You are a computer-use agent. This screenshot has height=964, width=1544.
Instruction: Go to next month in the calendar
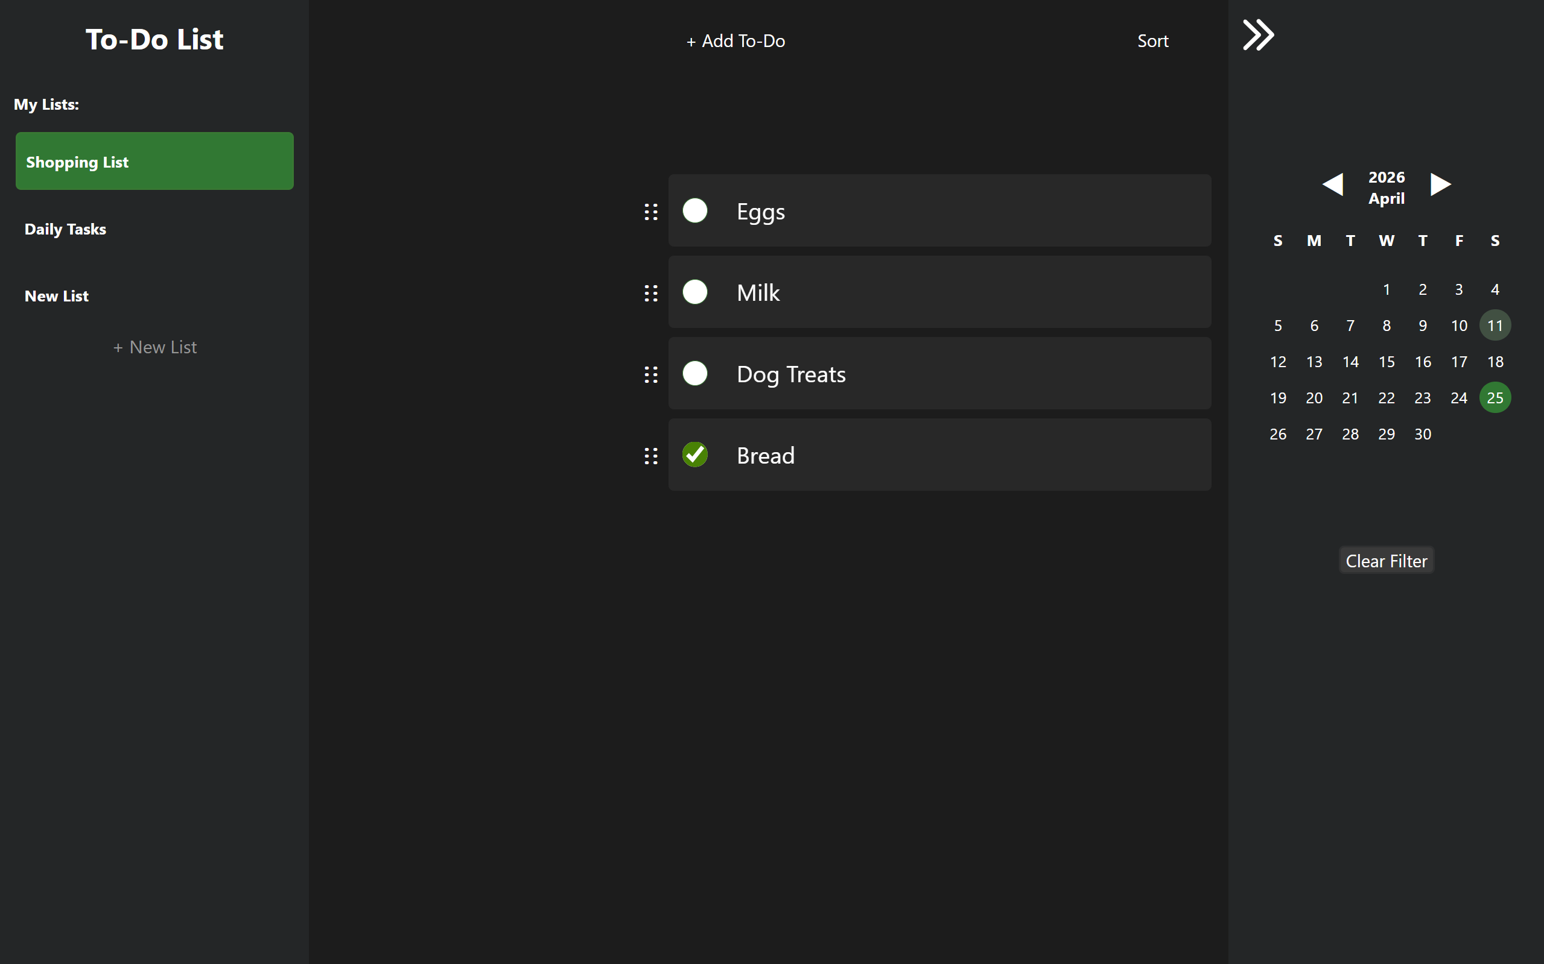pos(1441,184)
